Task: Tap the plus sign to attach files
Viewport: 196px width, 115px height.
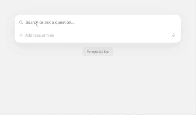Action: [x=21, y=35]
